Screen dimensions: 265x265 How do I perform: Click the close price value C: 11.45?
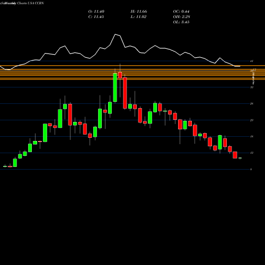pos(96,17)
